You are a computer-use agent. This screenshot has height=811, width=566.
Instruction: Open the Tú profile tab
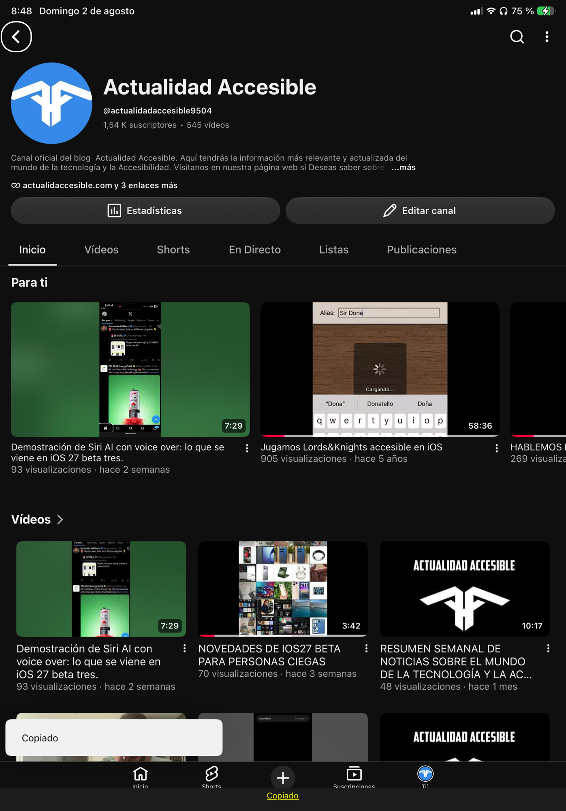tap(425, 777)
